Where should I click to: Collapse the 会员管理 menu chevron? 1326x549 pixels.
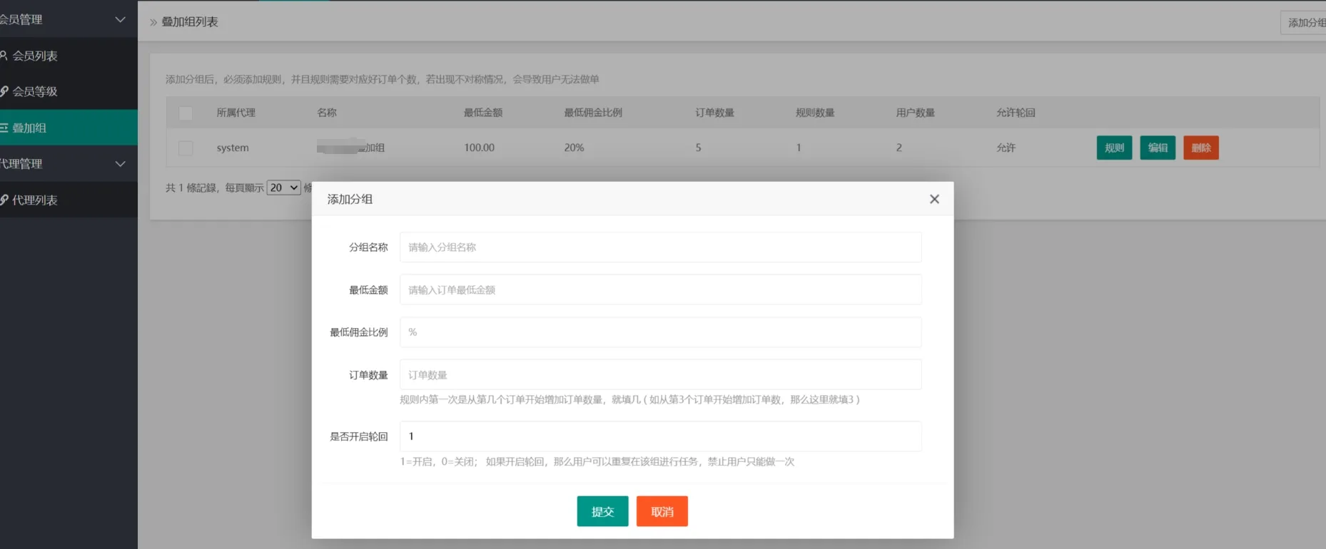click(120, 19)
